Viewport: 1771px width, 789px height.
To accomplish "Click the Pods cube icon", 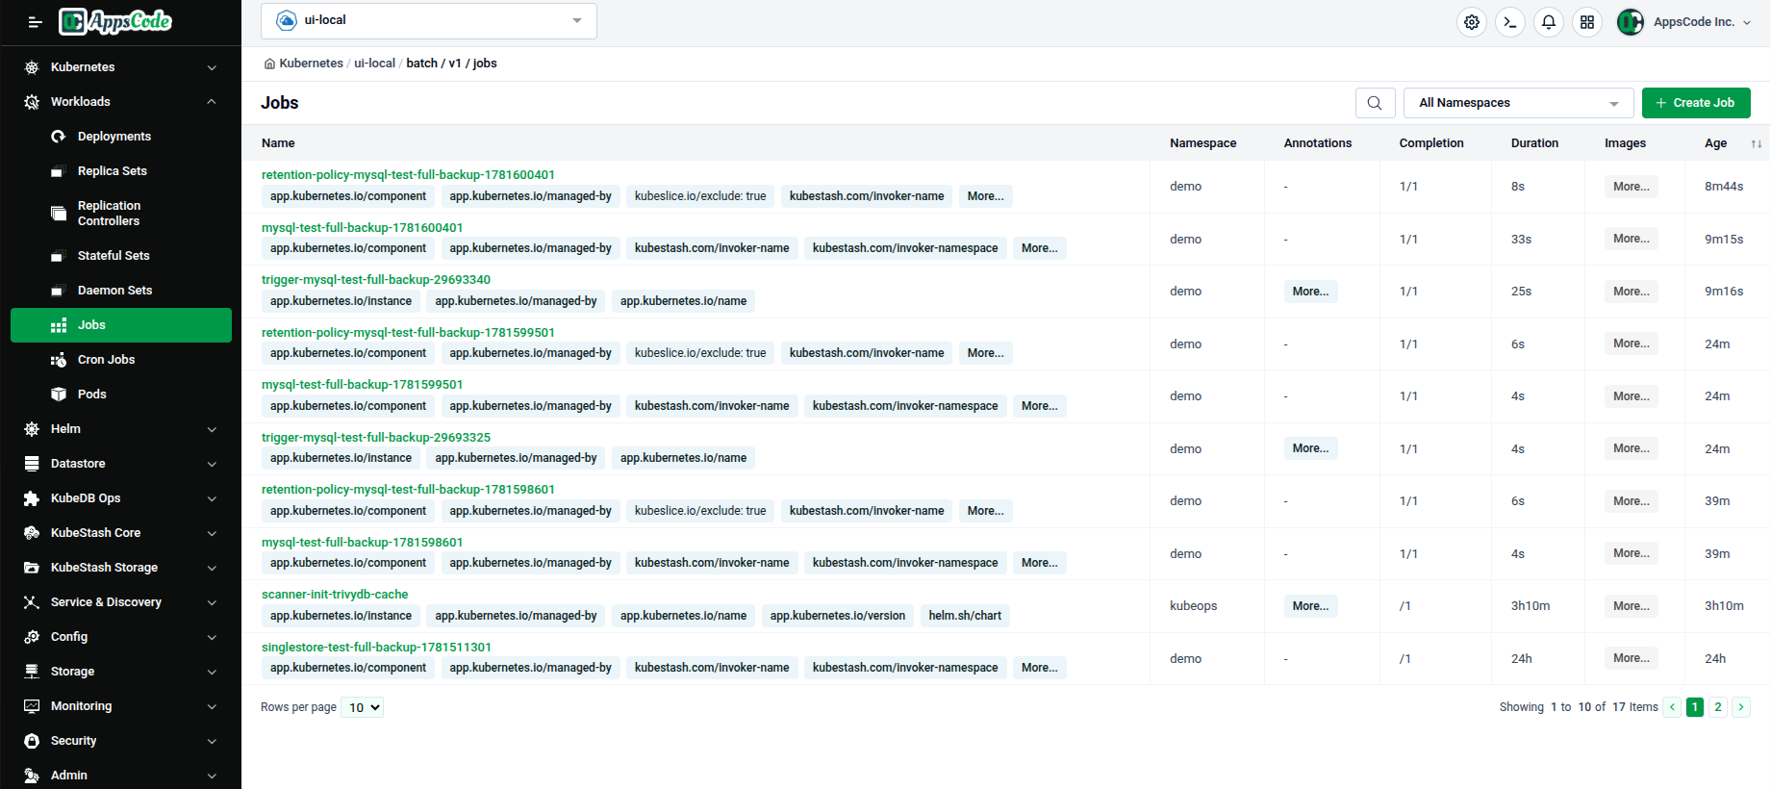I will [59, 394].
